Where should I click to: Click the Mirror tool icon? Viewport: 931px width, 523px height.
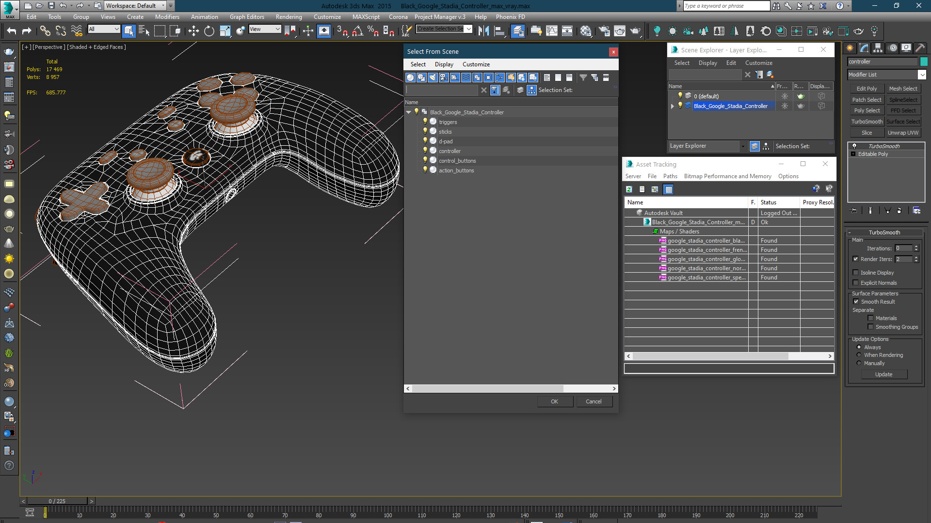coord(483,31)
